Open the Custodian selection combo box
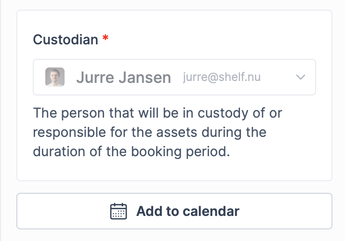 click(174, 77)
